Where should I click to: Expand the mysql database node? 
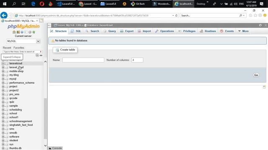click(3, 79)
